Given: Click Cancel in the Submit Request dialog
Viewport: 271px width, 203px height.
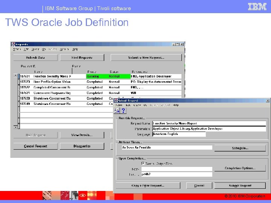Looking at the screenshot, I should click(199, 186).
